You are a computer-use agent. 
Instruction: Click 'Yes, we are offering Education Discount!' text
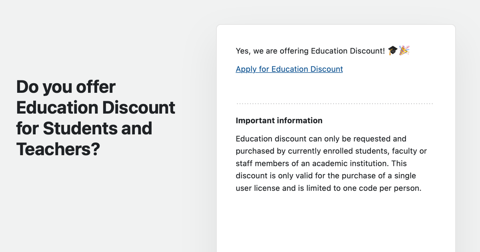click(x=310, y=51)
